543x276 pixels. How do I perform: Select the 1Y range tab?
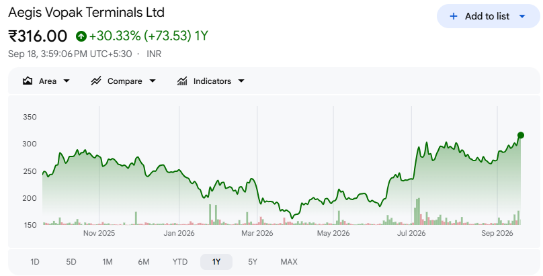pyautogui.click(x=216, y=262)
